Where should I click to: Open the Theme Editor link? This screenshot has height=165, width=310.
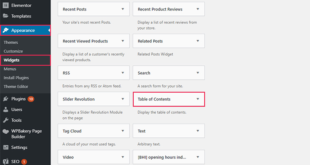(x=16, y=86)
